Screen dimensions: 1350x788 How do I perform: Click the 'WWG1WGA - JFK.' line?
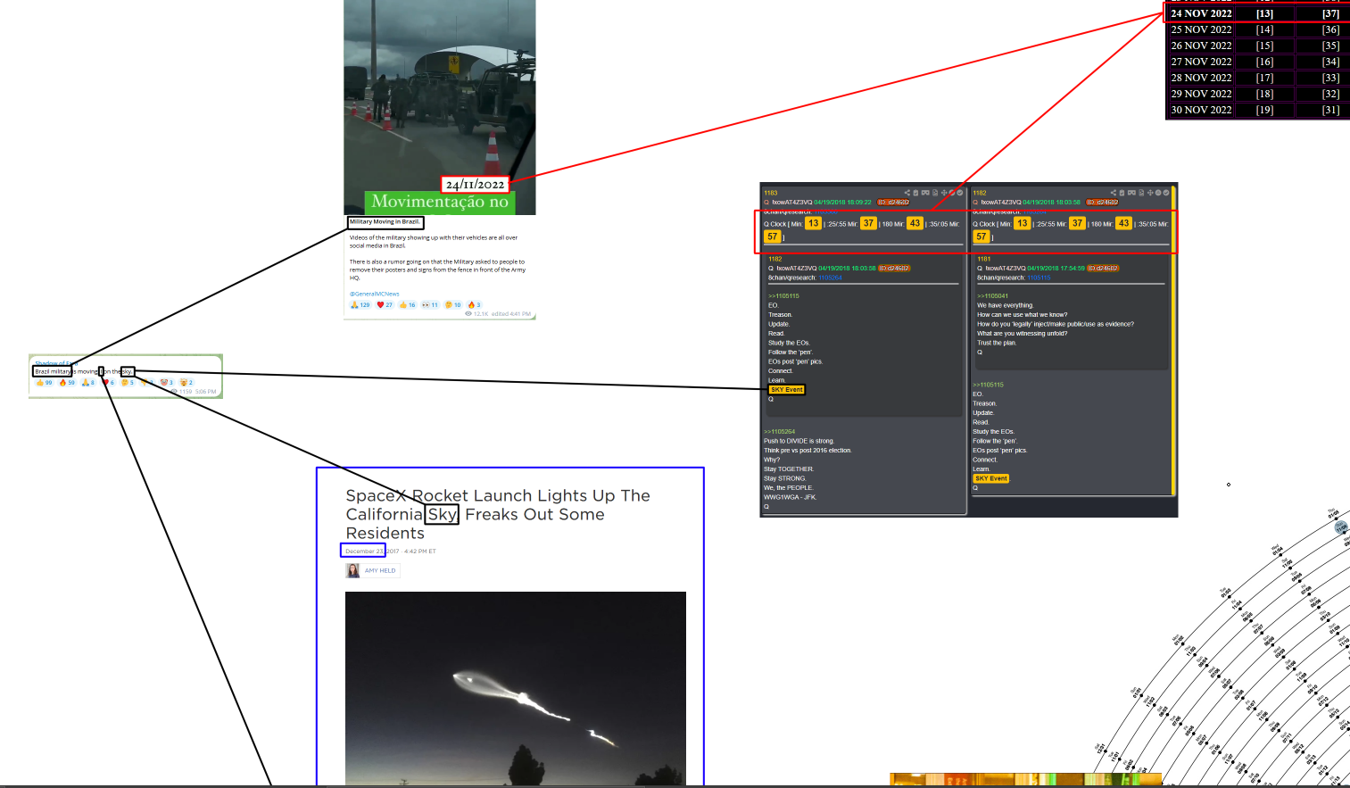point(790,497)
